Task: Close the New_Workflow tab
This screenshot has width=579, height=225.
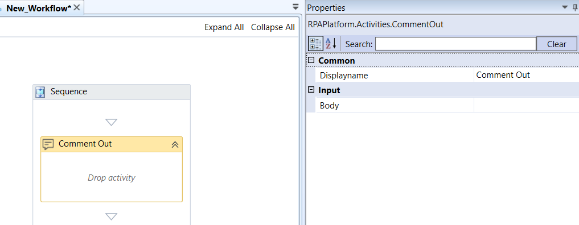Action: point(76,7)
